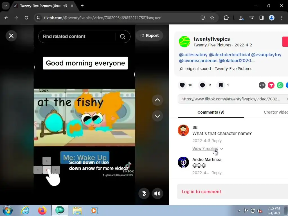Reload the page
Screen dimensions: 288x216
26,18
